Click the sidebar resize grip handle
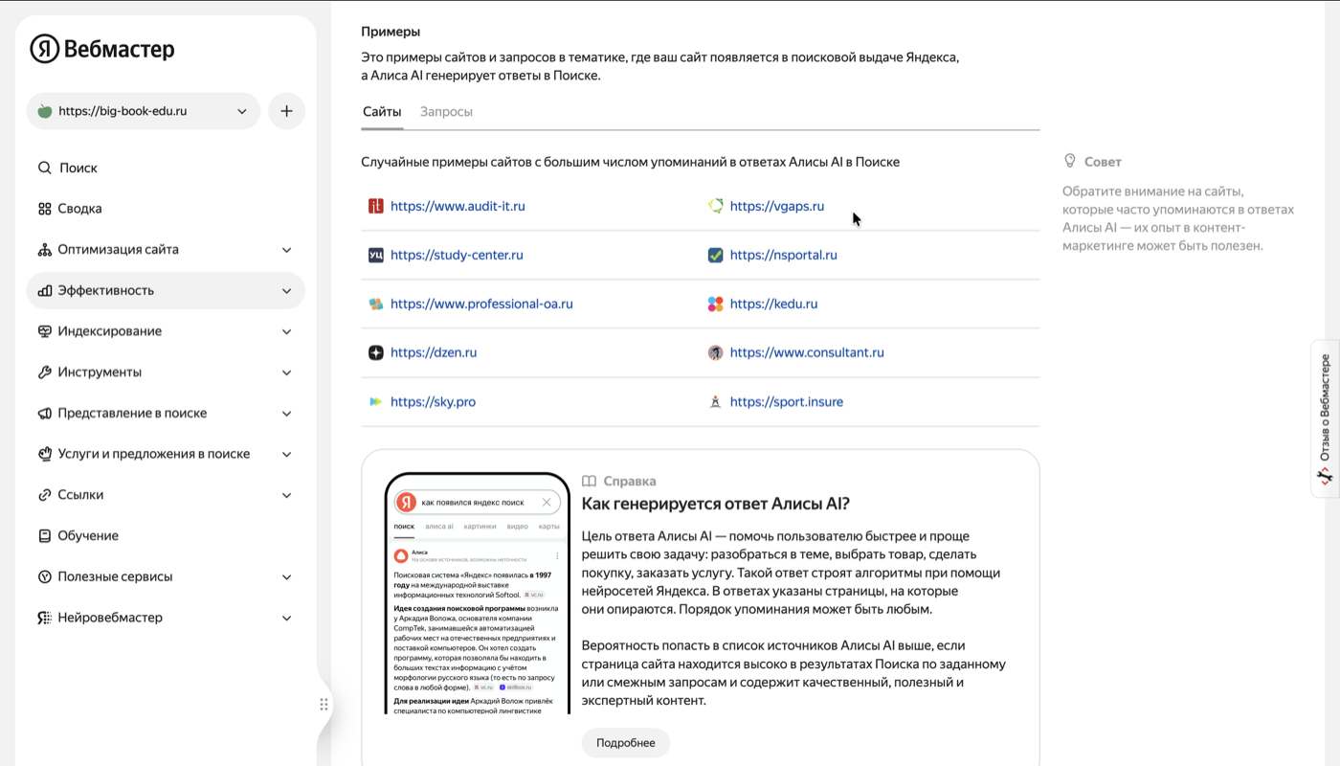Image resolution: width=1340 pixels, height=766 pixels. 324,705
